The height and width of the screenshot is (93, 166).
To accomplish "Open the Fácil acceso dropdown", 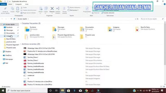I will 73,10.
